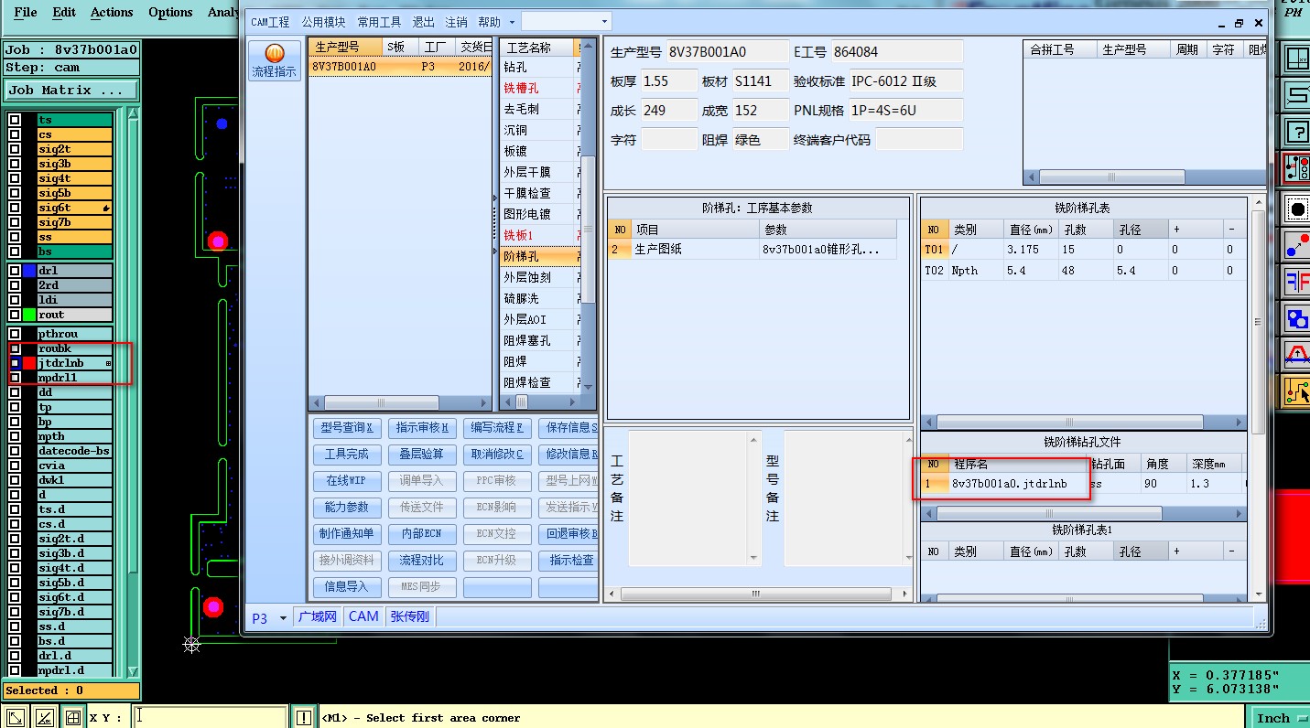The height and width of the screenshot is (728, 1310).
Task: Toggle checkbox for layer pthrou
Action: (15, 334)
